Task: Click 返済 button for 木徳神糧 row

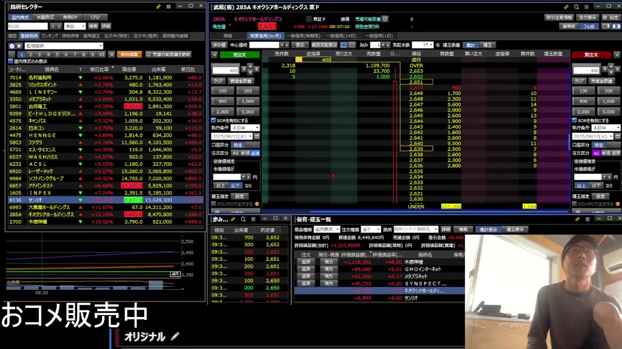Action: pyautogui.click(x=306, y=262)
